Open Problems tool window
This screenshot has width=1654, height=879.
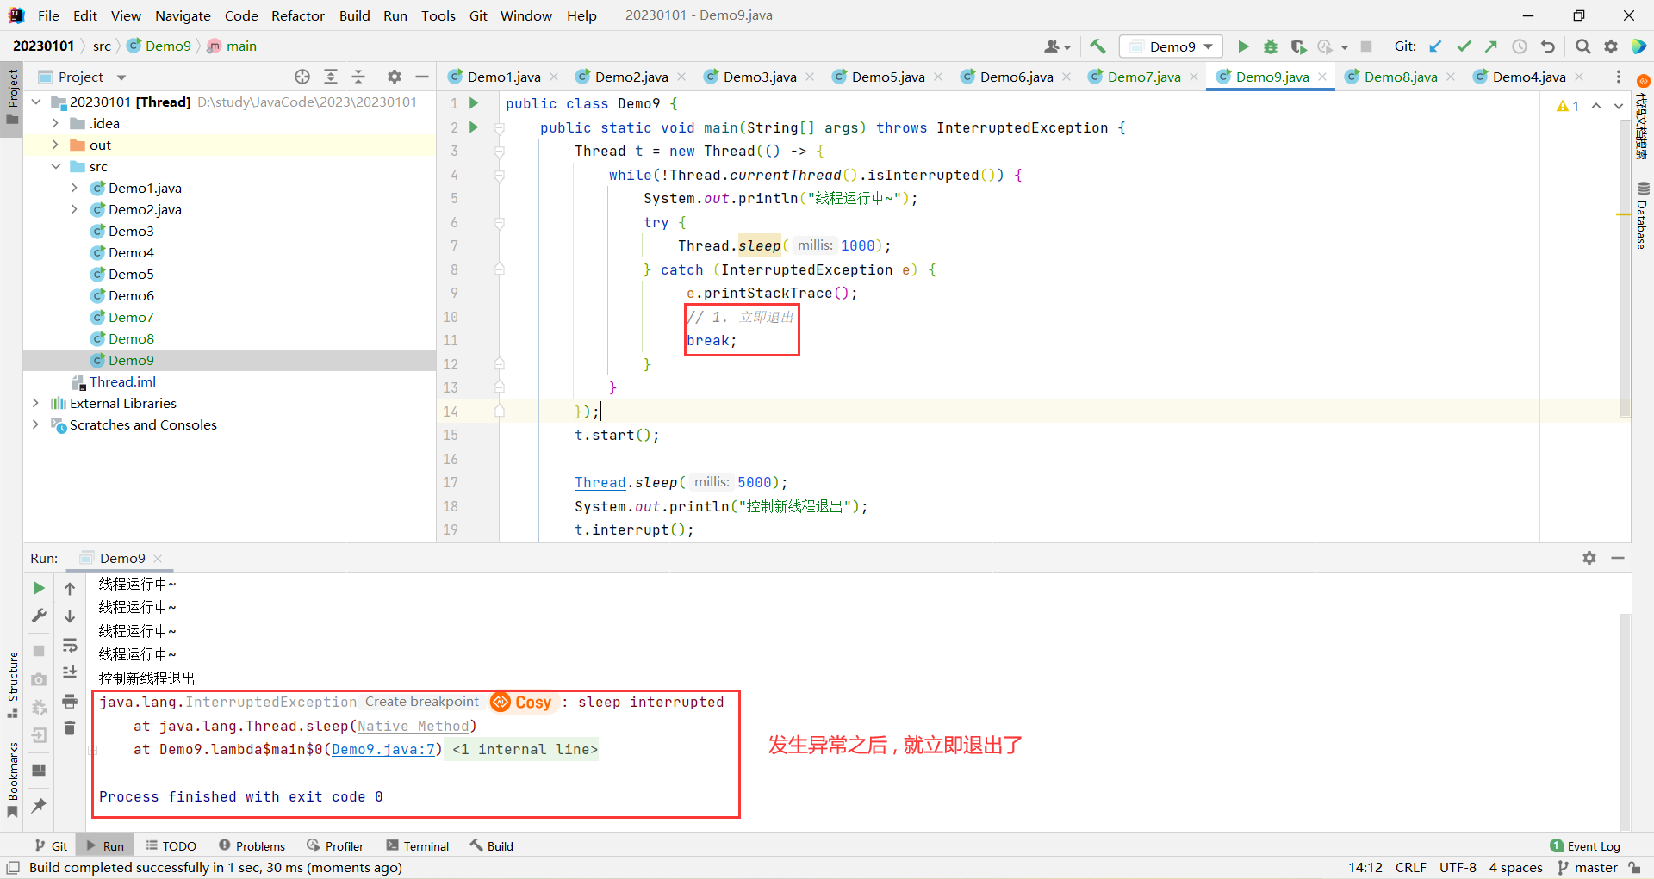252,846
